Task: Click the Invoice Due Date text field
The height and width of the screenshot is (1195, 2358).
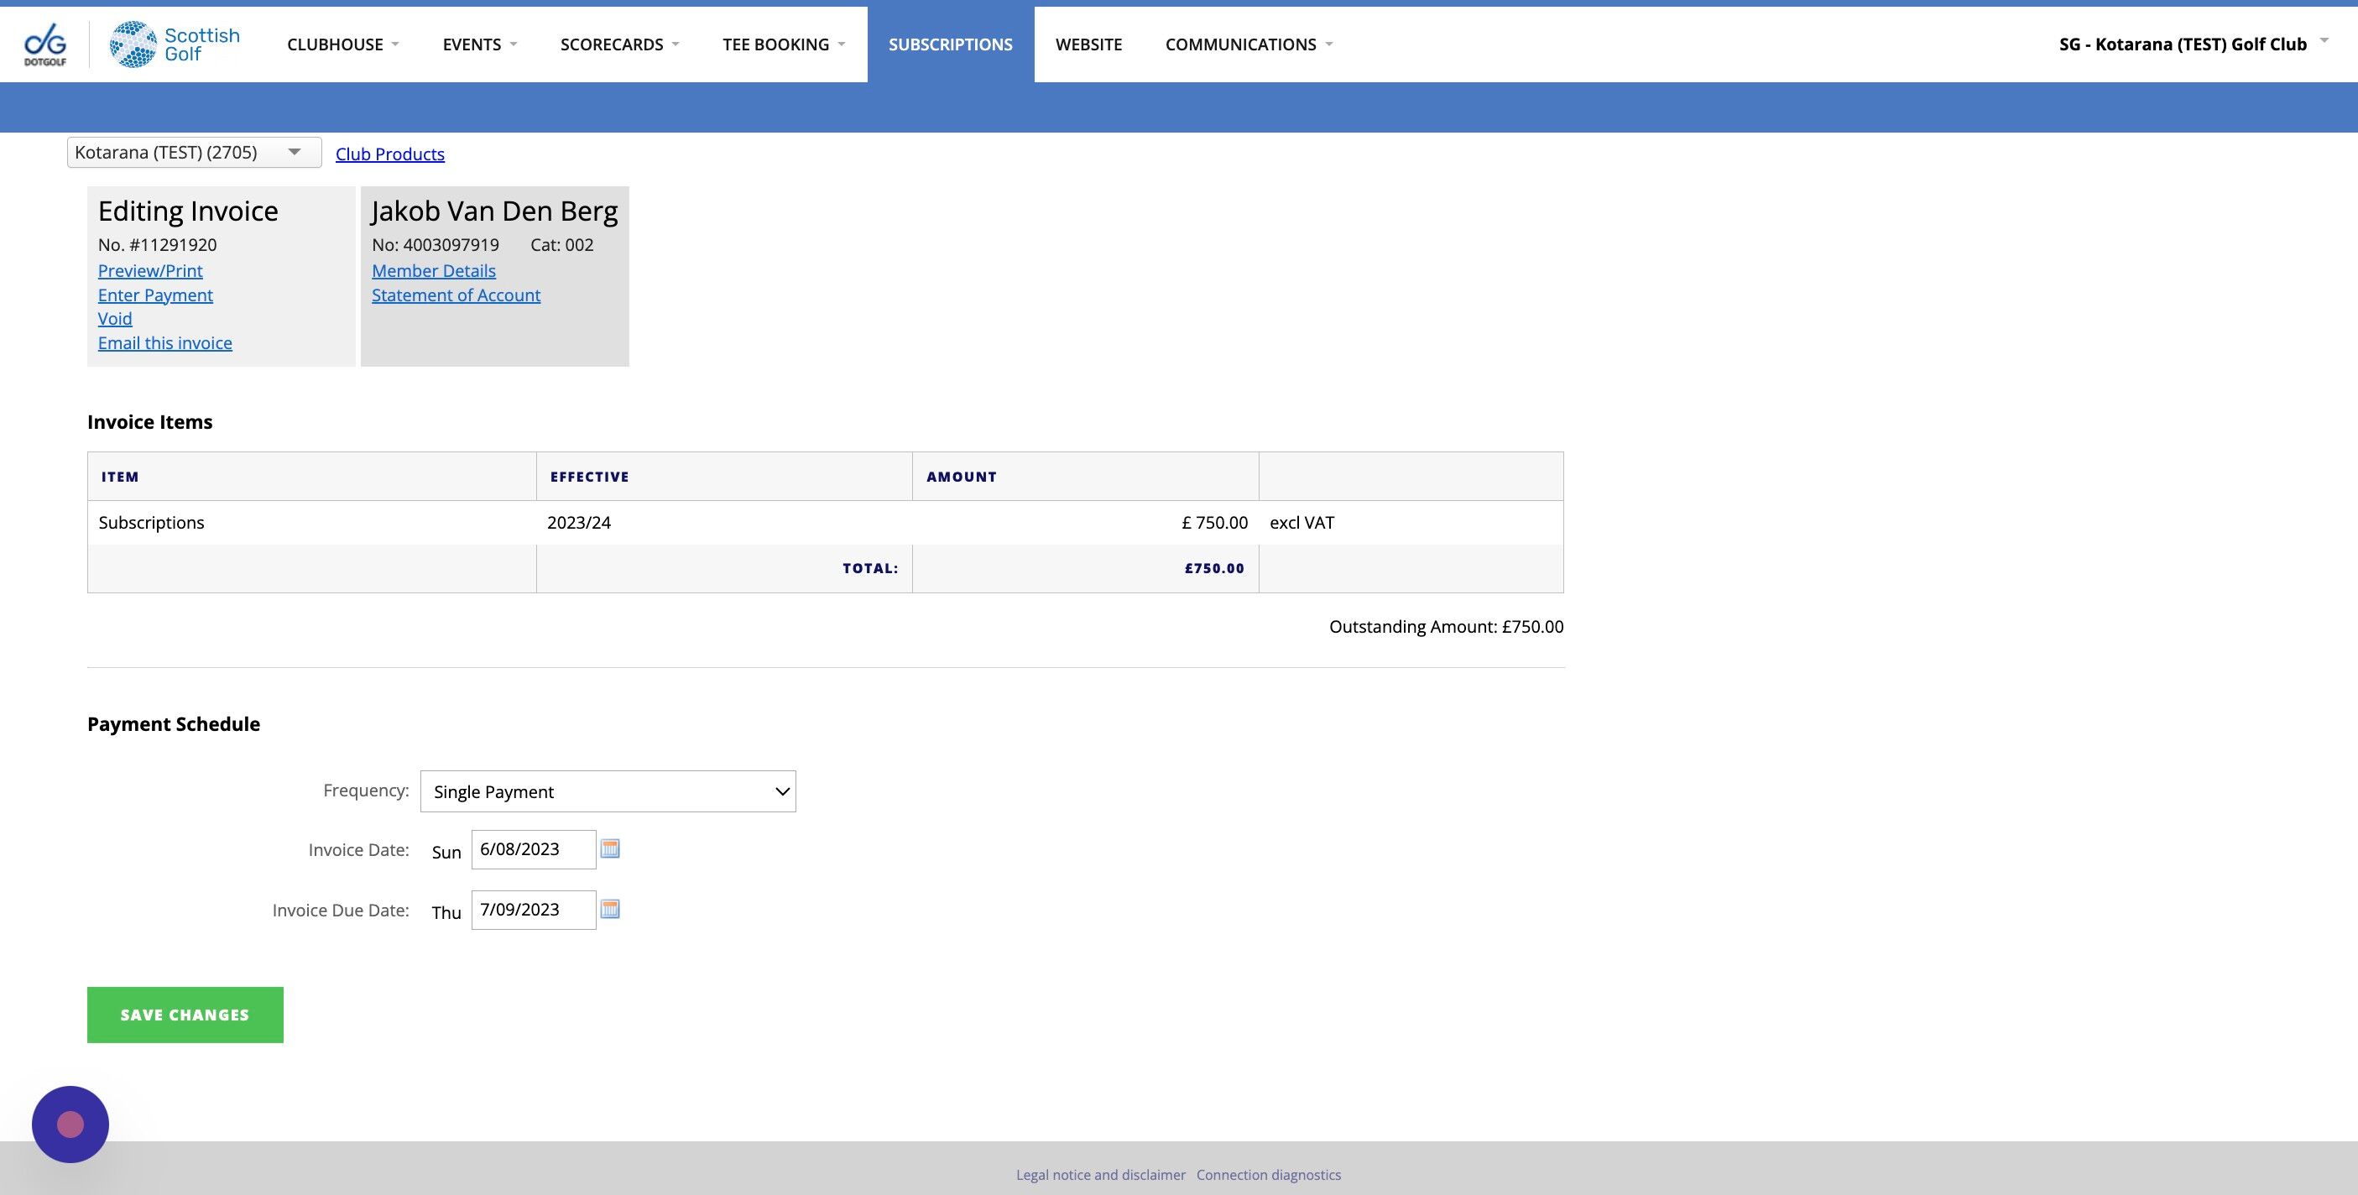Action: pos(533,910)
